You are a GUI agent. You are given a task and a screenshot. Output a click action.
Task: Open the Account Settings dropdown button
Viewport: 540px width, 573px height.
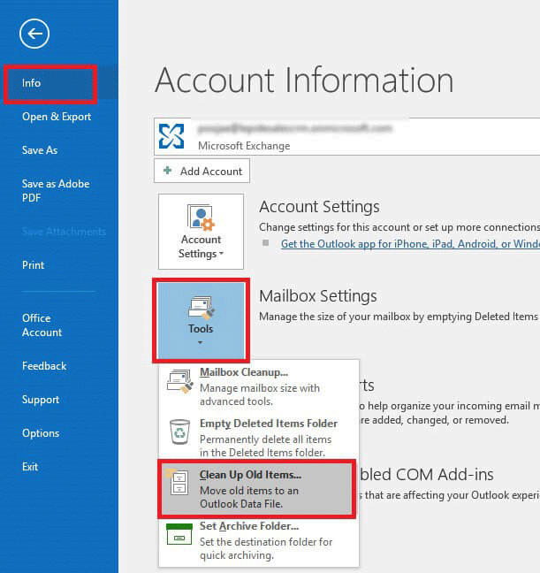201,232
